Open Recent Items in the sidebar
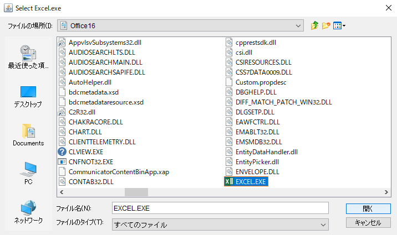Screen dimensions: 397x235 tap(28, 57)
